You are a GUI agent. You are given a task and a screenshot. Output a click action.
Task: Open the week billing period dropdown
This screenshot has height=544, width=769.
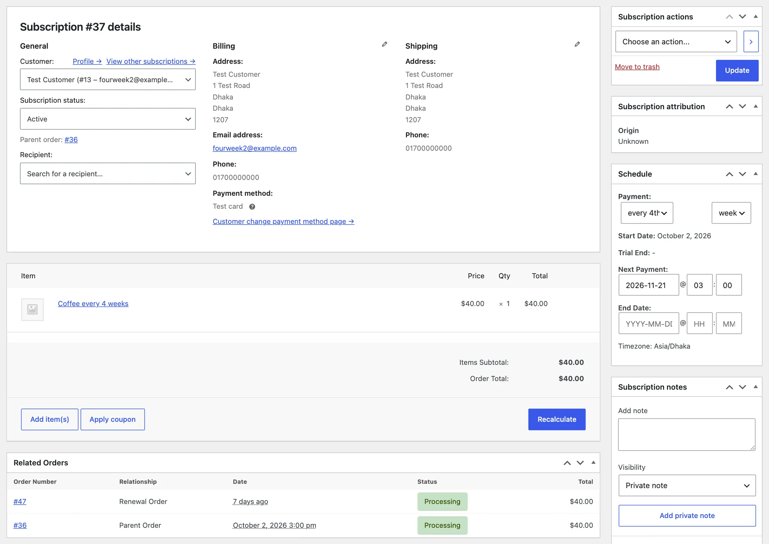(731, 213)
